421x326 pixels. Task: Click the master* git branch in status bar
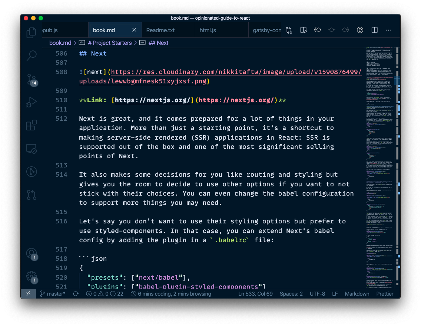coord(53,294)
